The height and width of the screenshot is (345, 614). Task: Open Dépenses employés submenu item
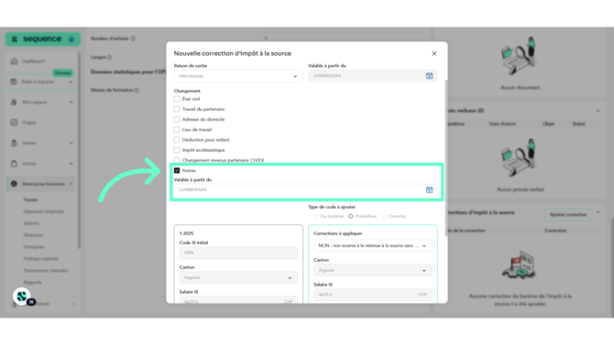[x=43, y=211]
